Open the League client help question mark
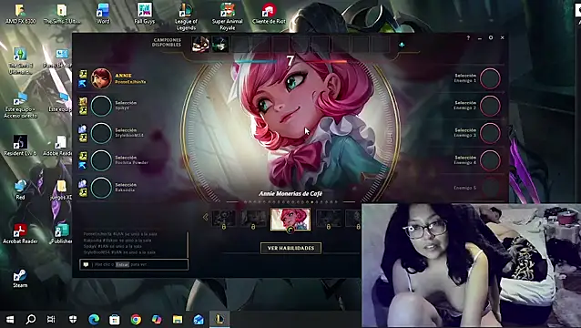581x328 pixels. [468, 37]
